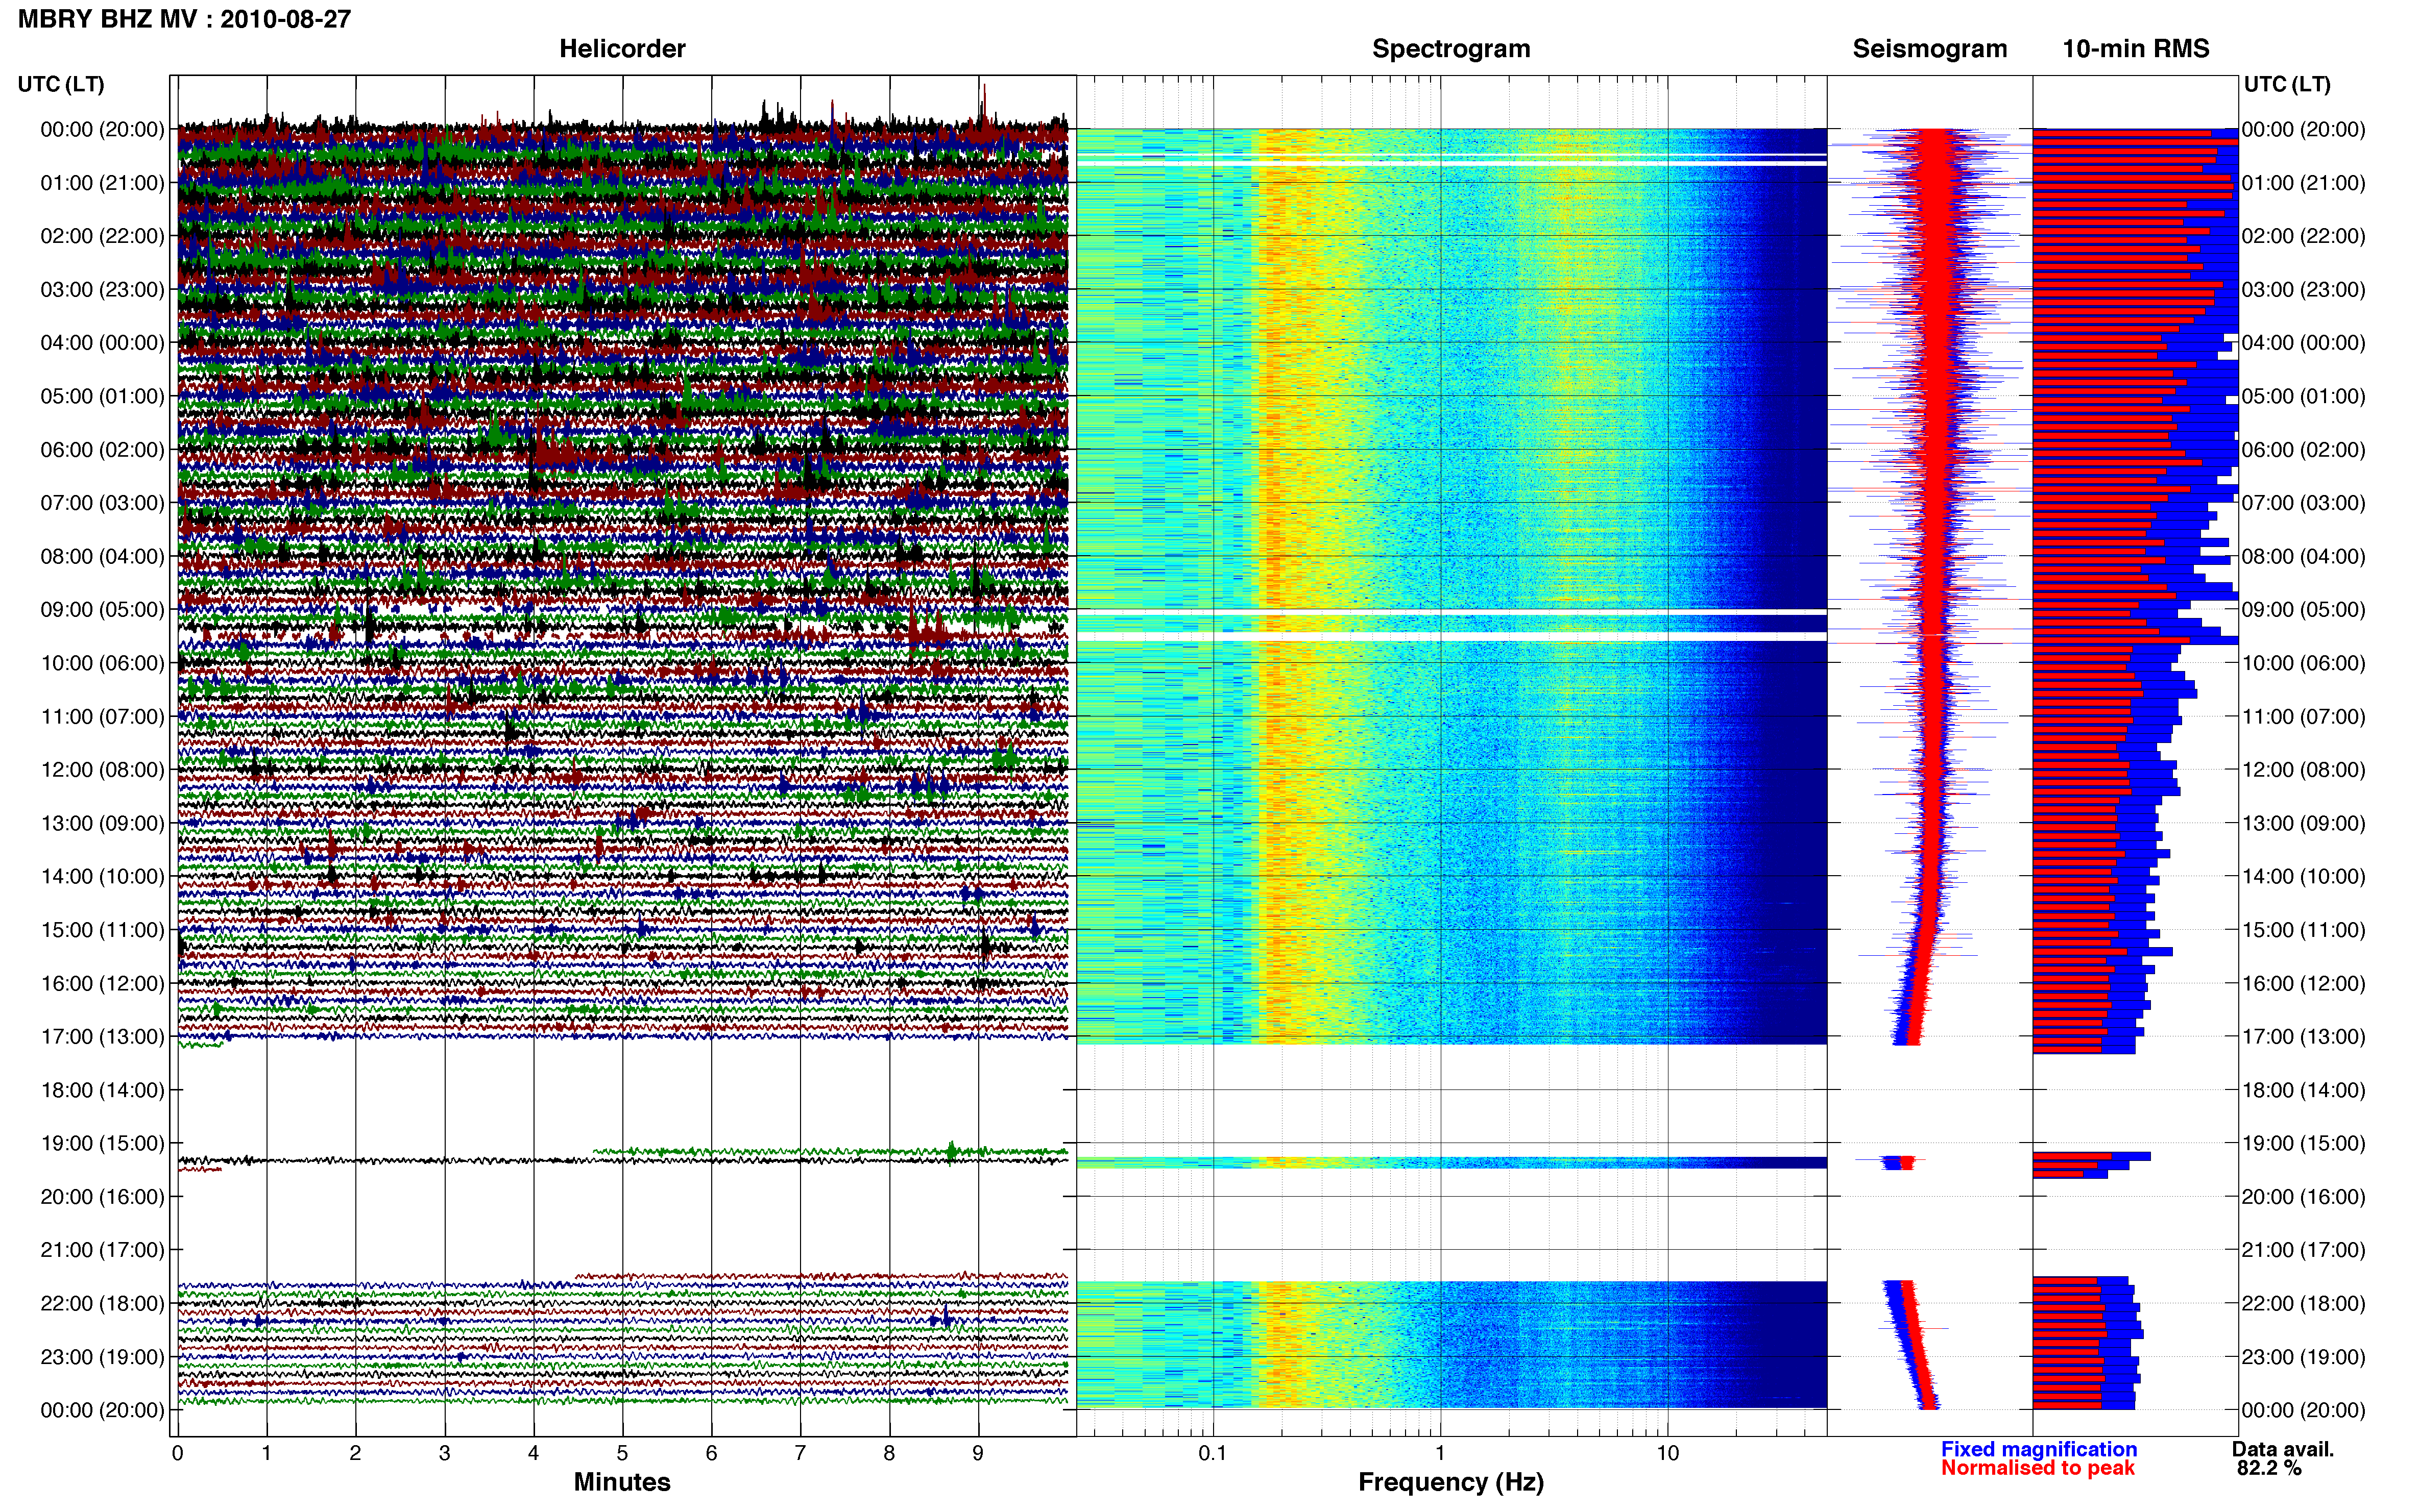Viewport: 2420px width, 1512px height.
Task: Click the 'Helicorder' panel heading
Action: 622,49
